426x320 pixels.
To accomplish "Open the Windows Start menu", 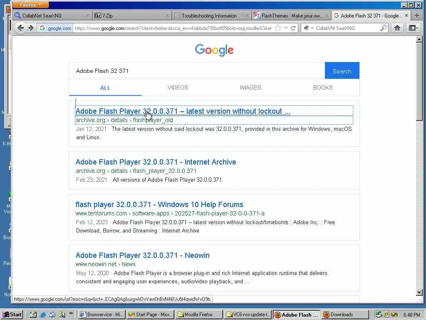I will pos(12,315).
